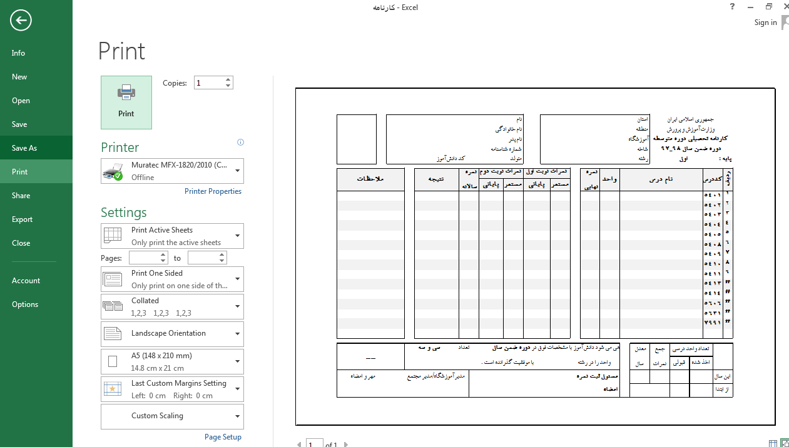The width and height of the screenshot is (789, 447).
Task: Open Landscape Orientation dropdown
Action: point(172,334)
